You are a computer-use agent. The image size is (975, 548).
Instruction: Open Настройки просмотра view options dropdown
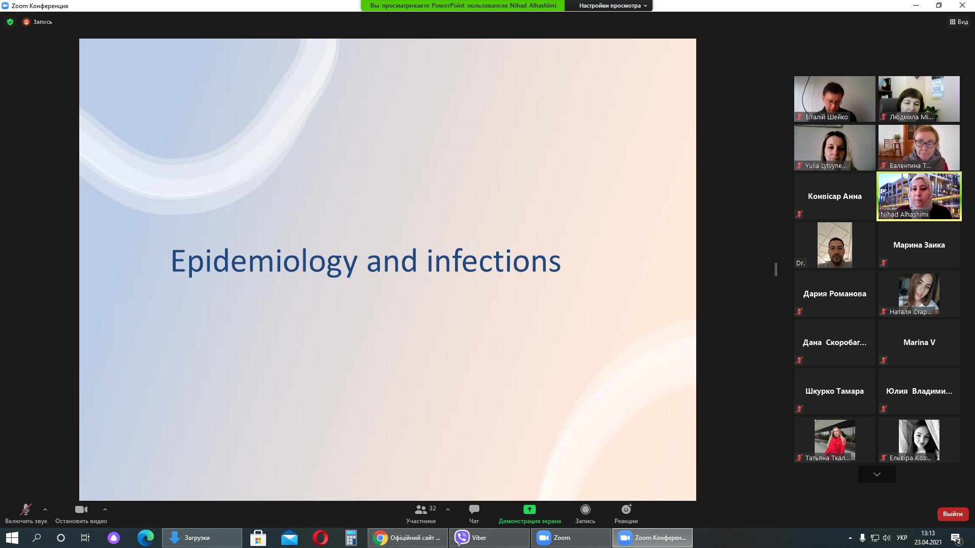[613, 6]
